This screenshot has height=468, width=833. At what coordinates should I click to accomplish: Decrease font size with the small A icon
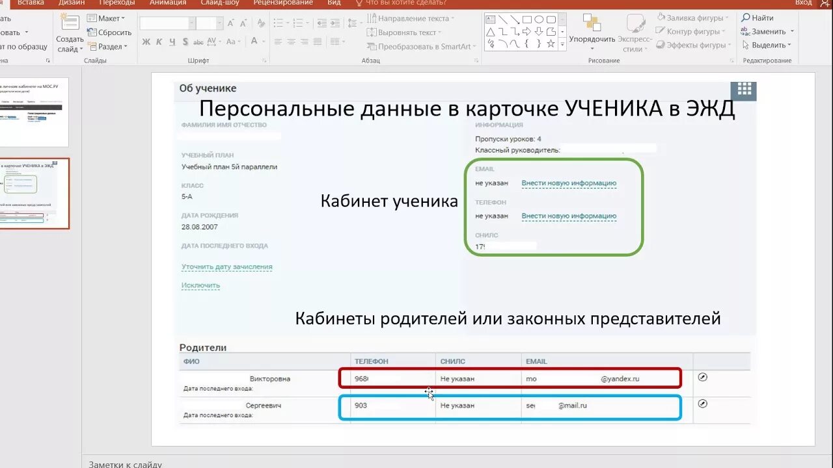(x=243, y=23)
